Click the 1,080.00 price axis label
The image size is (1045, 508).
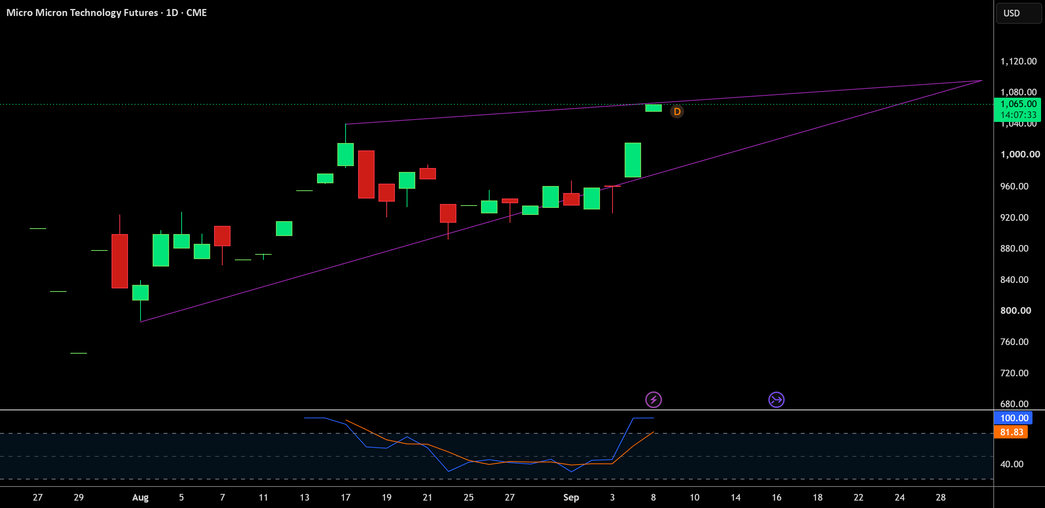click(1018, 92)
